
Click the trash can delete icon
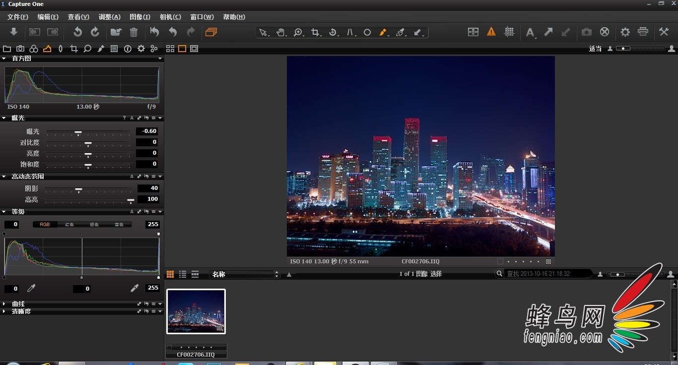[x=134, y=32]
